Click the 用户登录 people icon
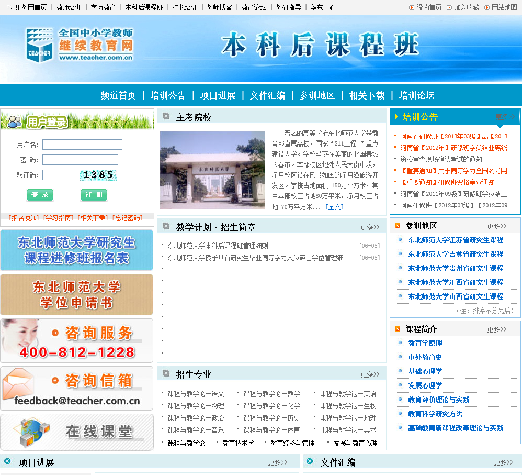Viewport: 522px width, 475px height. point(14,121)
